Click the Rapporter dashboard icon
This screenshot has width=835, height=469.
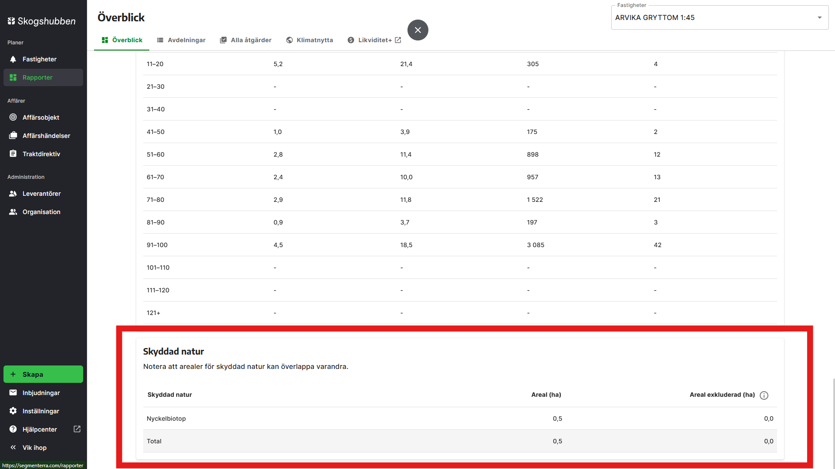click(x=13, y=77)
